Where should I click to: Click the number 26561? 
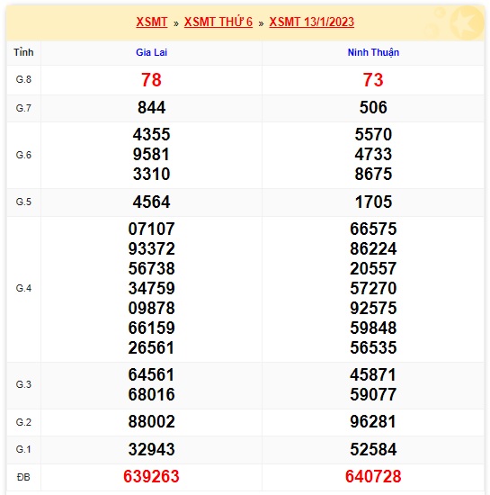[x=151, y=348]
